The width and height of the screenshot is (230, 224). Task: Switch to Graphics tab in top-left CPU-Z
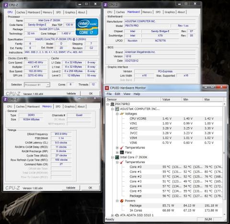70,12
